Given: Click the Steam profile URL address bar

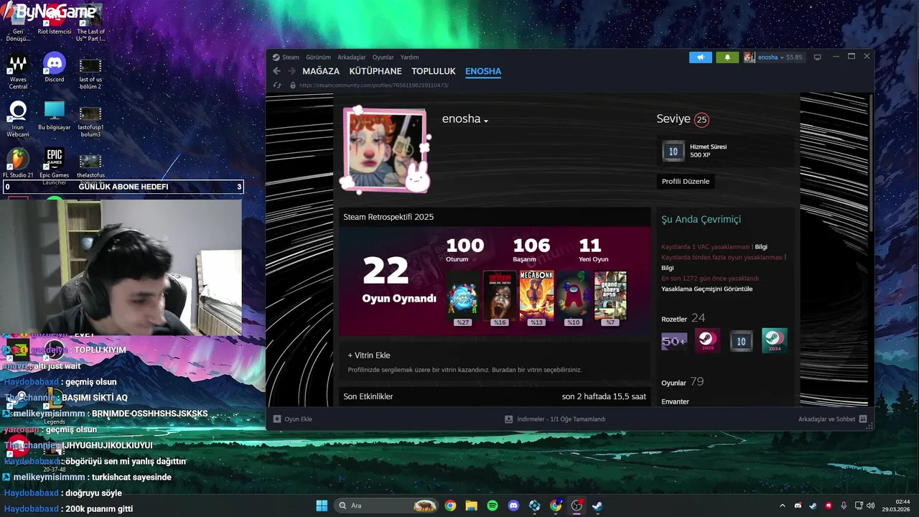Looking at the screenshot, I should 373,85.
